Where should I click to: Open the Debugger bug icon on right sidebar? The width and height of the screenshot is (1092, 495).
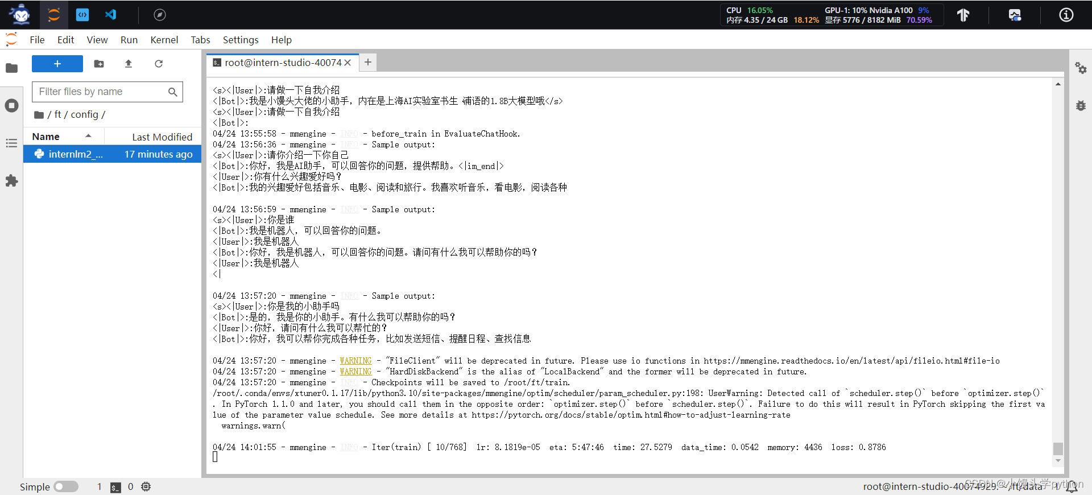click(x=1081, y=105)
